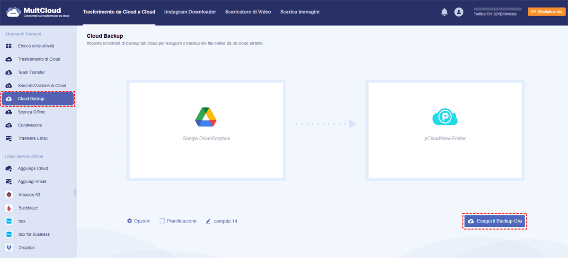Screen dimensions: 568x258
Task: Click Aggiunge Cloud label
Action: (33, 169)
